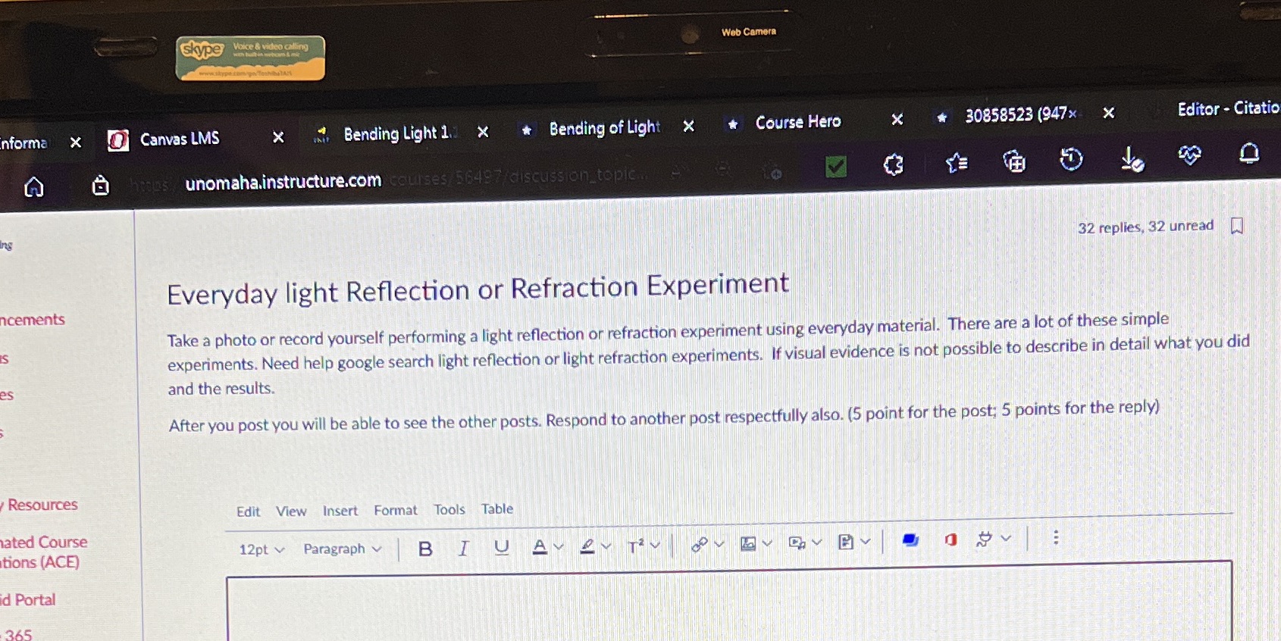This screenshot has height=641, width=1281.
Task: Open the 12pt font size dropdown
Action: (262, 549)
